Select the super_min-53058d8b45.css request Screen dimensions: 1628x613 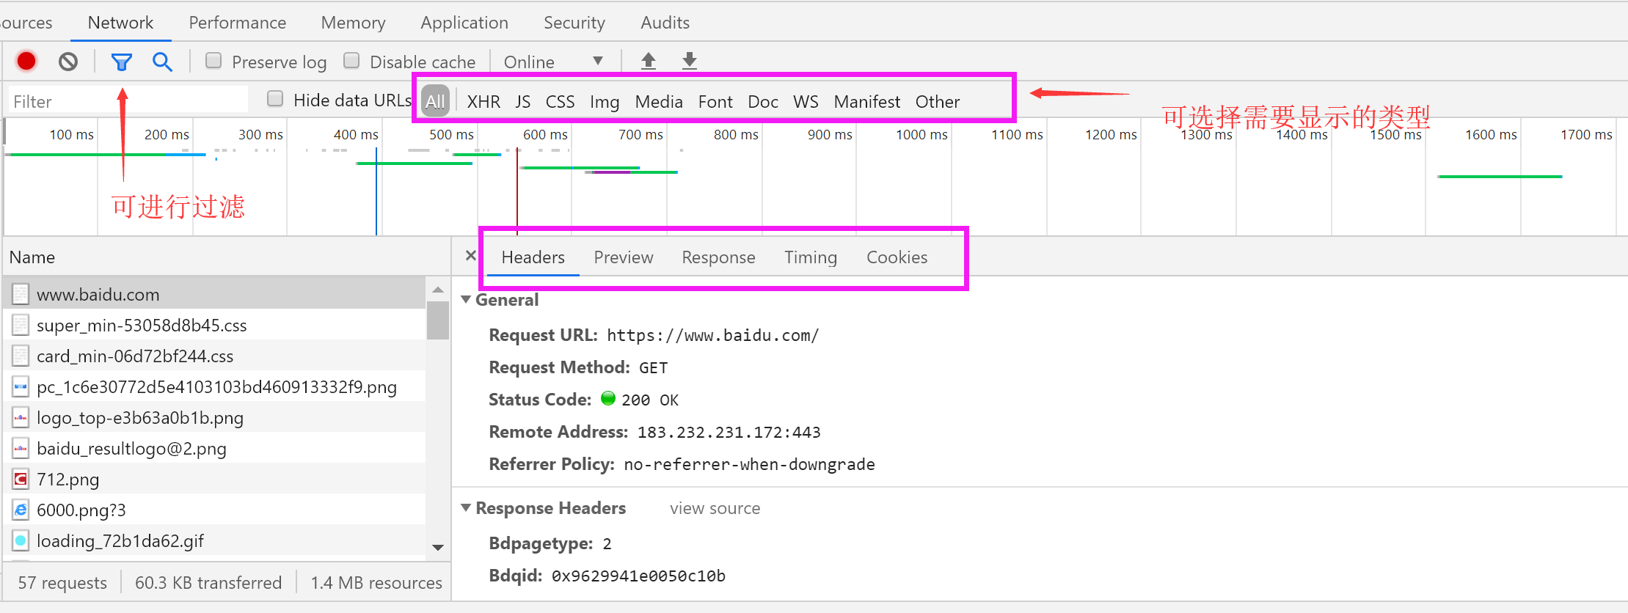[x=214, y=326]
